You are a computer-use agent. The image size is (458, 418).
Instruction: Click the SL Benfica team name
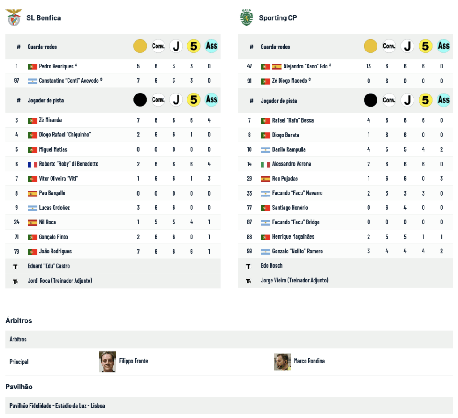coord(43,18)
